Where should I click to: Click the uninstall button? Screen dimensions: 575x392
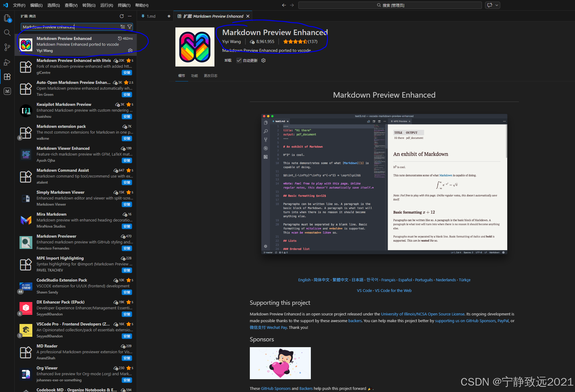pyautogui.click(x=228, y=60)
